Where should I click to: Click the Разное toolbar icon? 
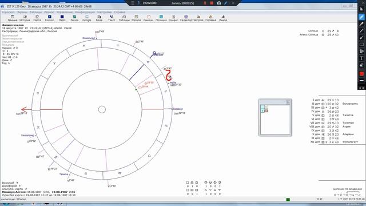136,18
